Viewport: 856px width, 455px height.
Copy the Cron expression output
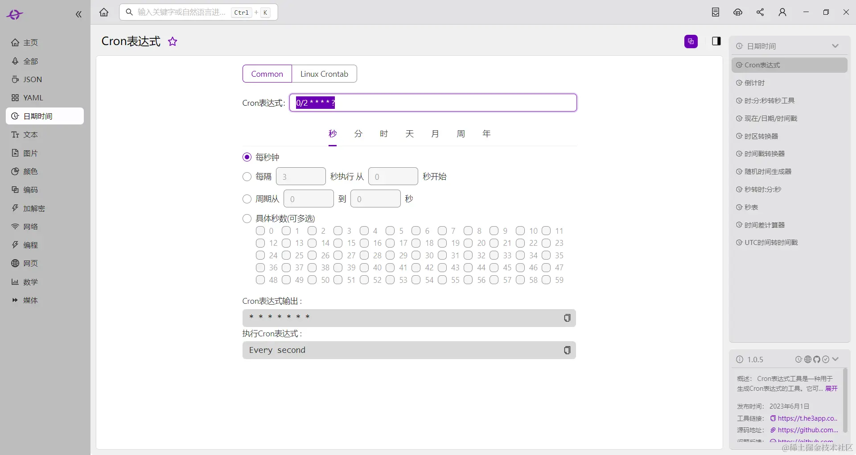567,318
